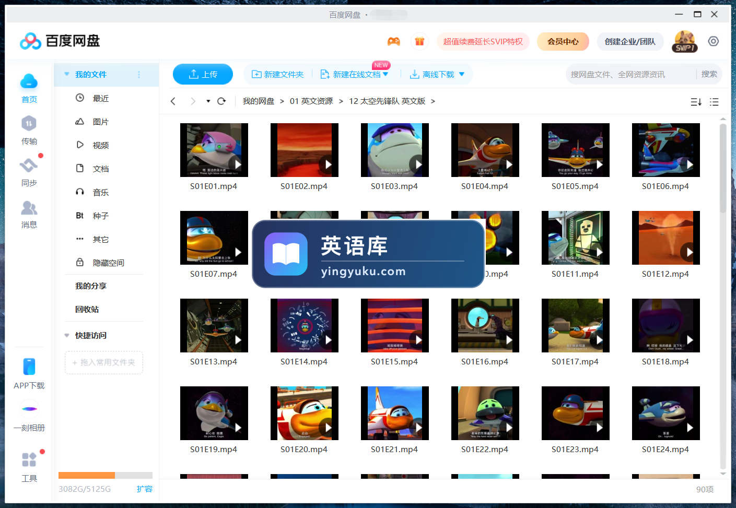
Task: Click the 扩容 expand storage link
Action: coord(145,489)
